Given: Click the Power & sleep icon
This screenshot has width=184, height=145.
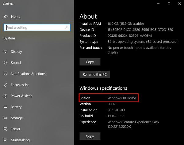Looking at the screenshot, I should point(6,96).
